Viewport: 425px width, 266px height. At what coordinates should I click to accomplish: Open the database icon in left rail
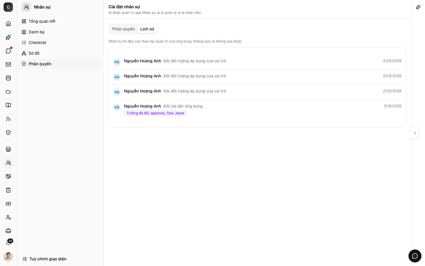(x=8, y=78)
